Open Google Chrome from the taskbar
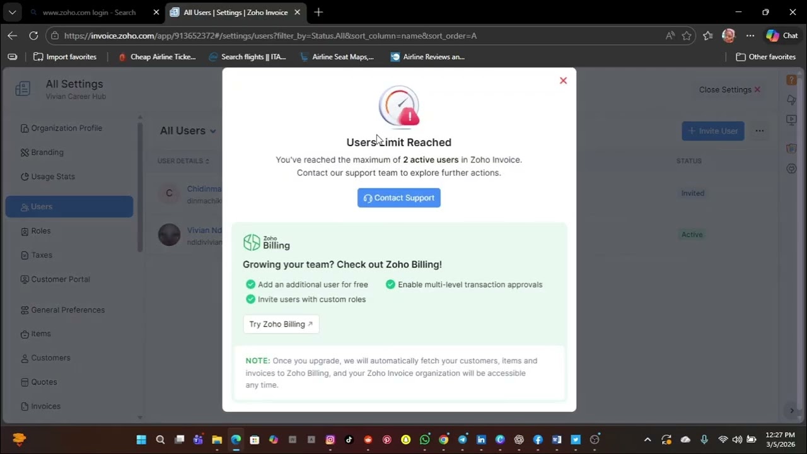The height and width of the screenshot is (454, 807). pyautogui.click(x=444, y=439)
